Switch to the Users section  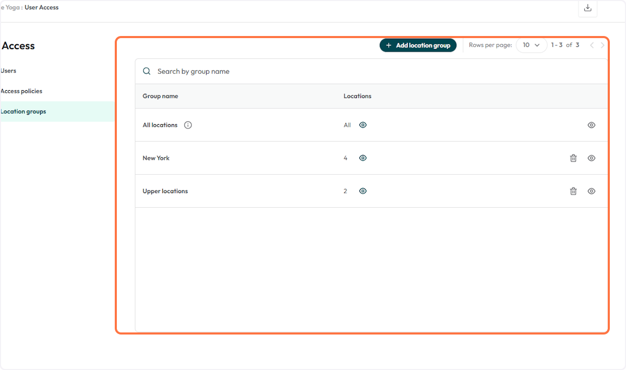coord(8,70)
